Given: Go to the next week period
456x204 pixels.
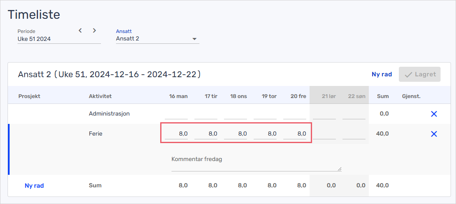Looking at the screenshot, I should pos(94,30).
